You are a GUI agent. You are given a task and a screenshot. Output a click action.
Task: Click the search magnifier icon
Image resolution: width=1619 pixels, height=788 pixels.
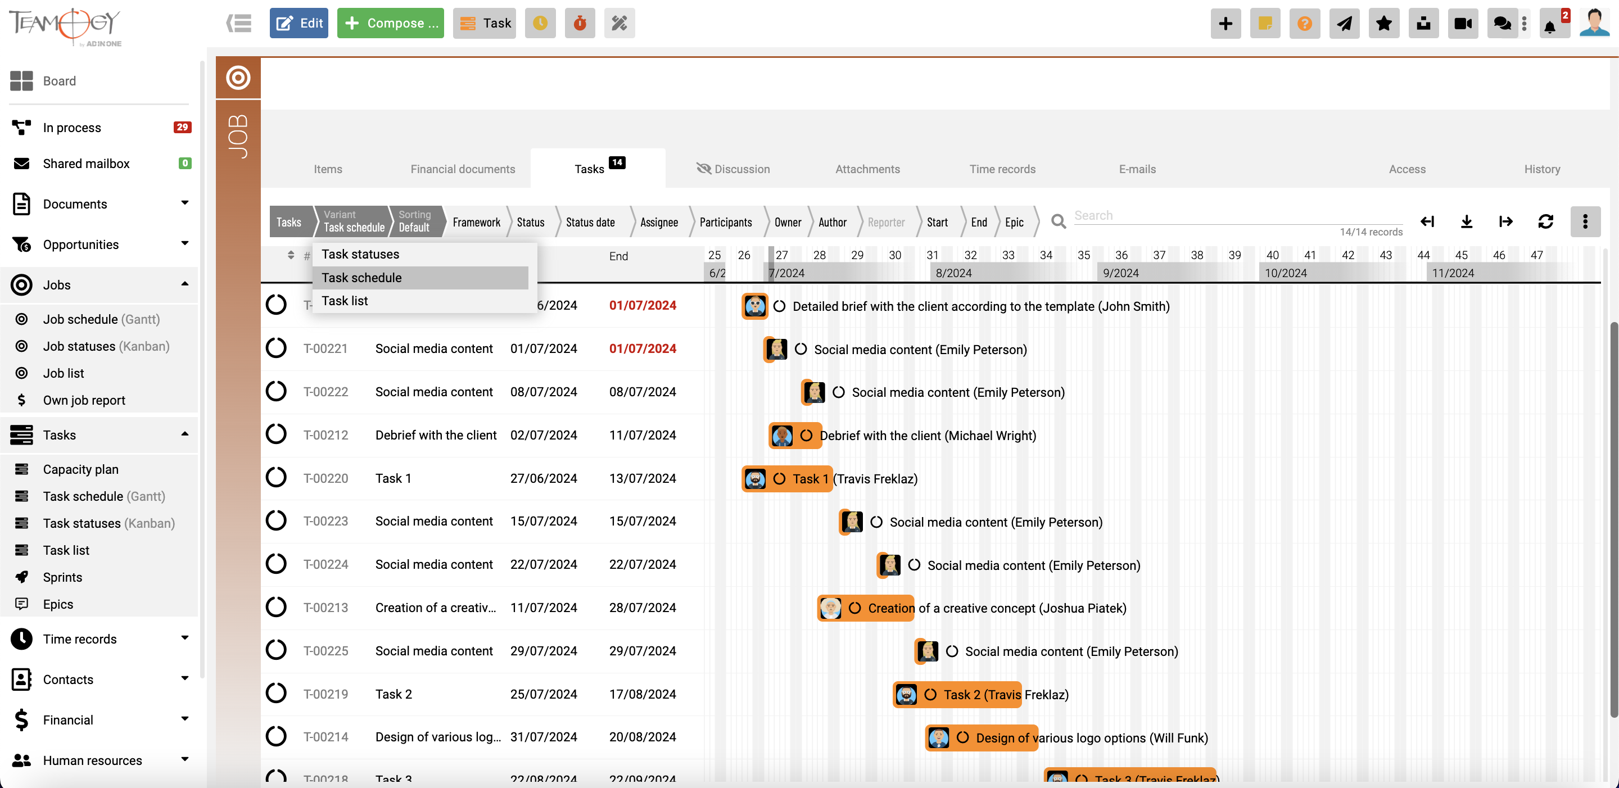[x=1059, y=221]
